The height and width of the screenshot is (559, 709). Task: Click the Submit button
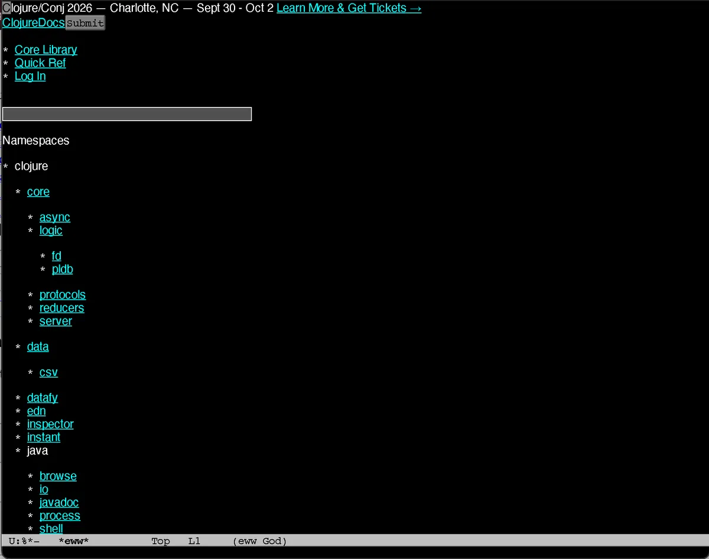click(85, 23)
